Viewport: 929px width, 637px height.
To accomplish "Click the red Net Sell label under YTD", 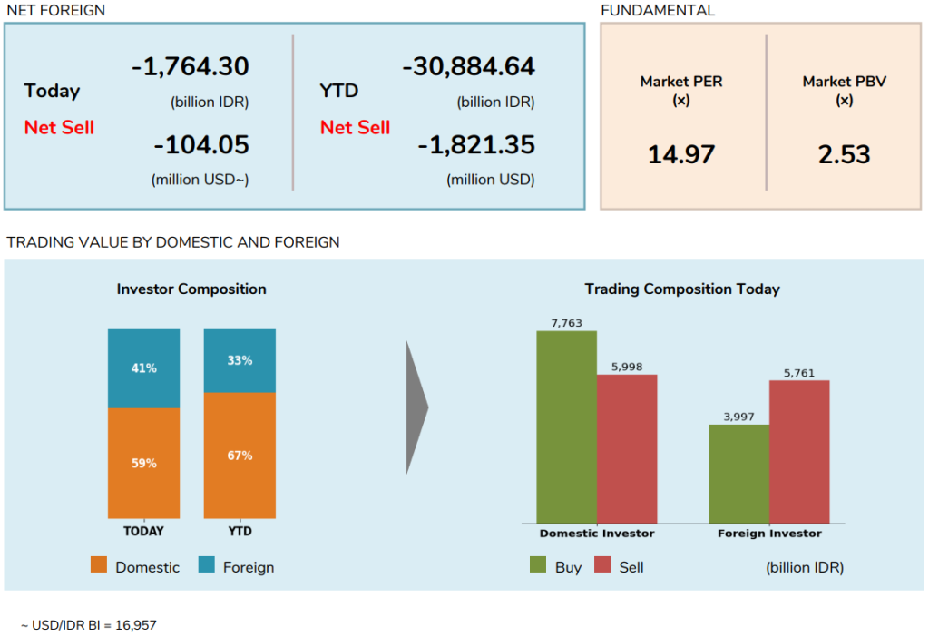I will pos(355,128).
